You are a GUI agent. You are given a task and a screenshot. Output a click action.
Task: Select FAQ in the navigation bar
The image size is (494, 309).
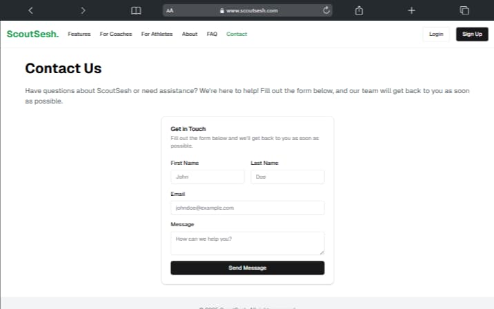[x=212, y=34]
